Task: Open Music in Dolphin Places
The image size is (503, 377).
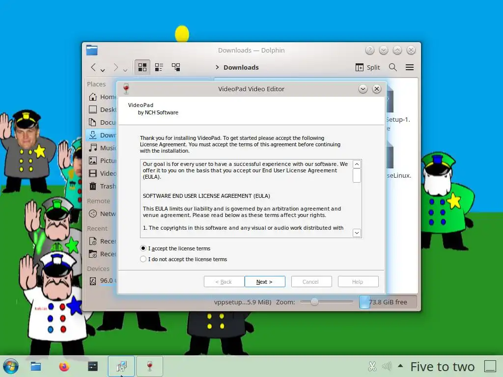Action: tap(102, 148)
